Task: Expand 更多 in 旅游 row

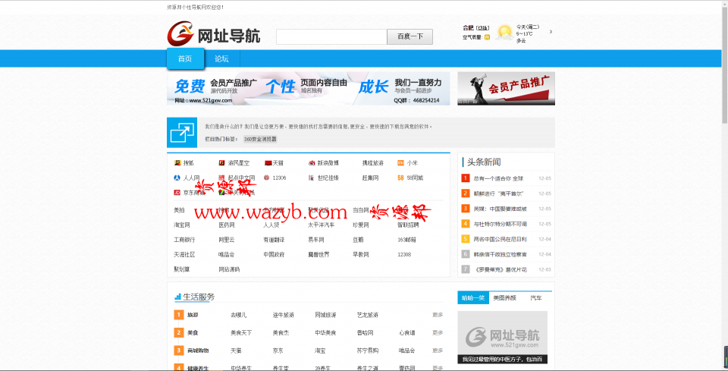Action: point(438,315)
